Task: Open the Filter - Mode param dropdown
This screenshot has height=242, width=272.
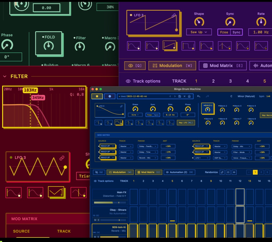Action: click(242, 152)
